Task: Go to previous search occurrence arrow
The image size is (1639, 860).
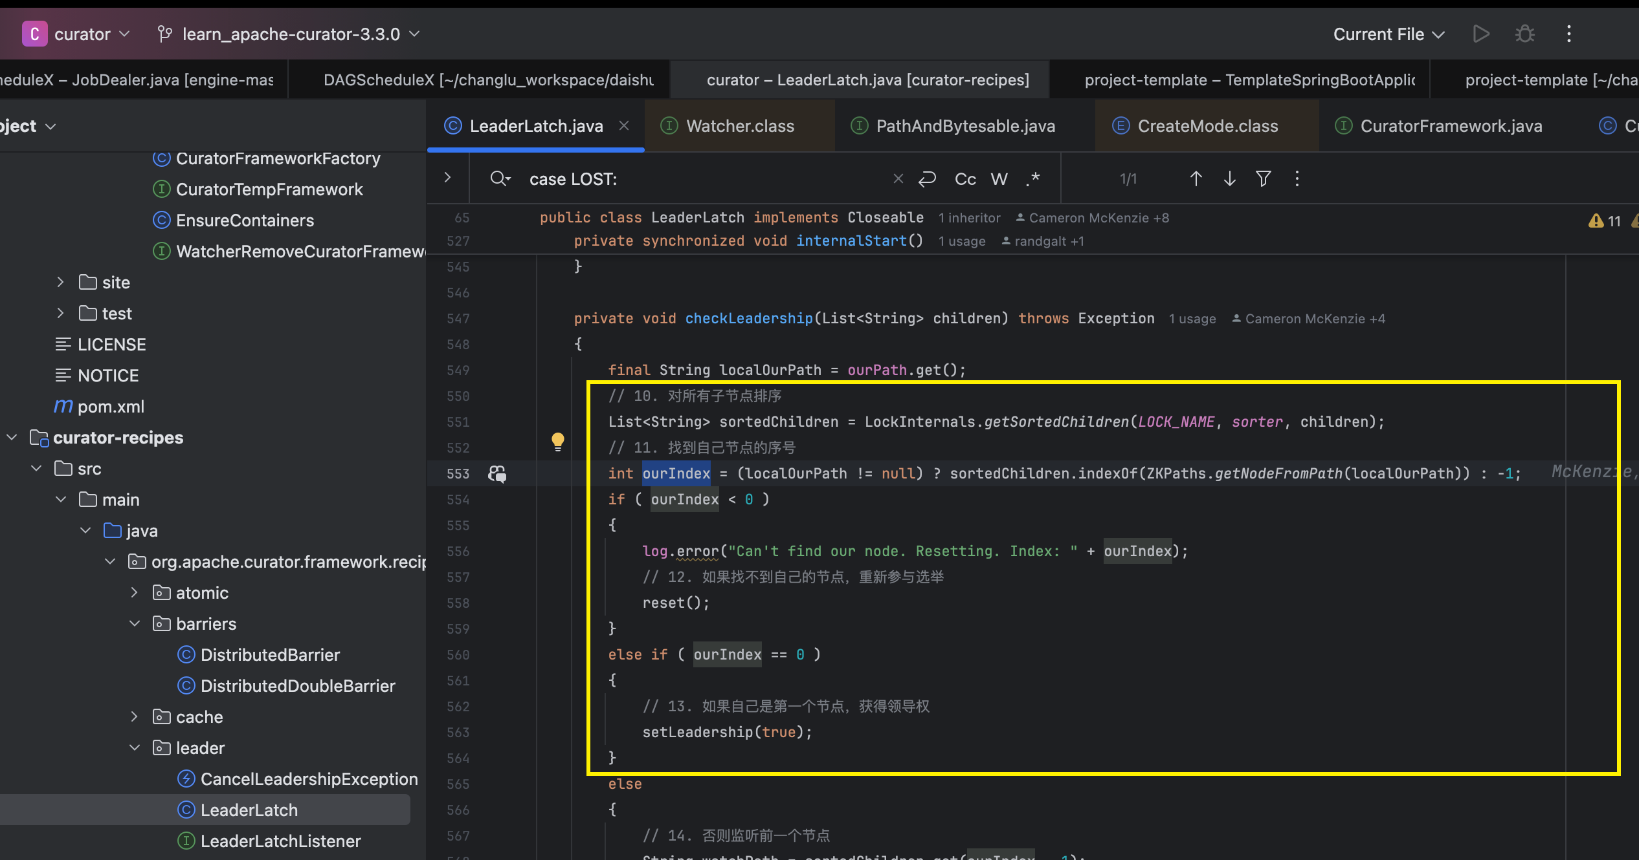Action: click(1196, 178)
